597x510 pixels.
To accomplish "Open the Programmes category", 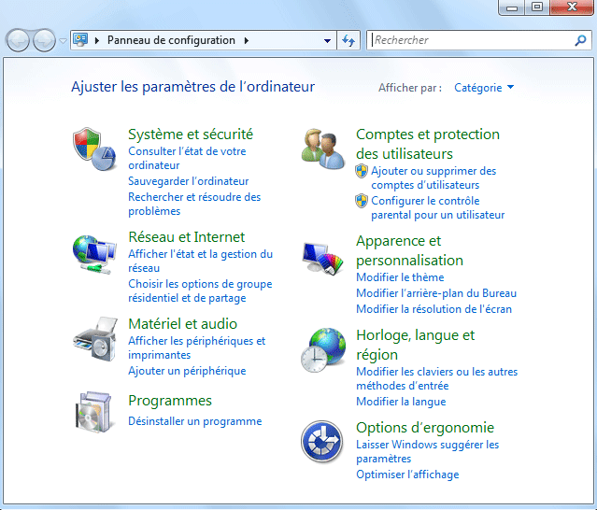I will pos(170,401).
